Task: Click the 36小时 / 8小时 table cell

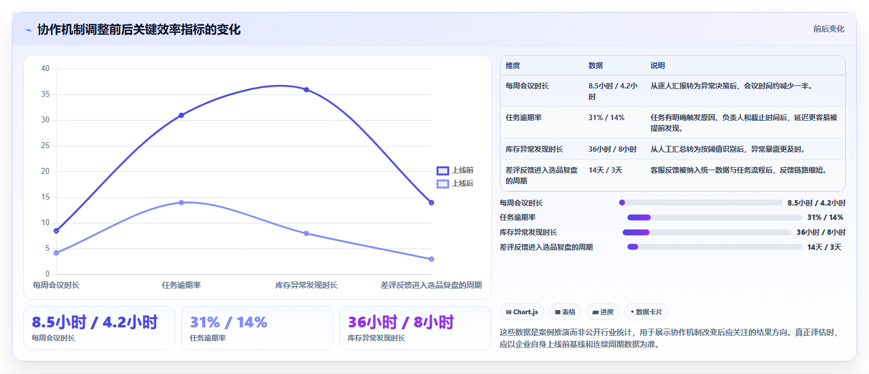Action: 612,149
